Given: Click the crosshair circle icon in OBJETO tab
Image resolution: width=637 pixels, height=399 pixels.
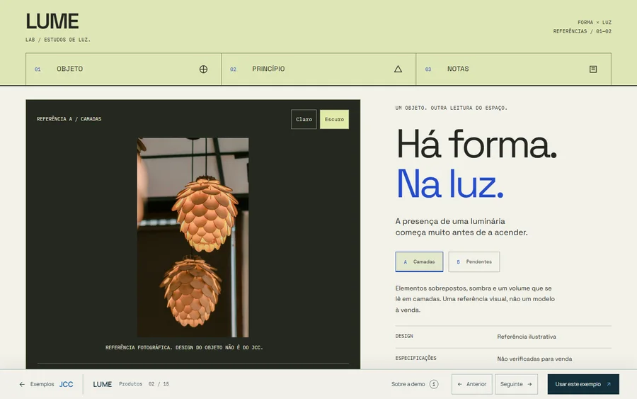Looking at the screenshot, I should click(x=204, y=69).
